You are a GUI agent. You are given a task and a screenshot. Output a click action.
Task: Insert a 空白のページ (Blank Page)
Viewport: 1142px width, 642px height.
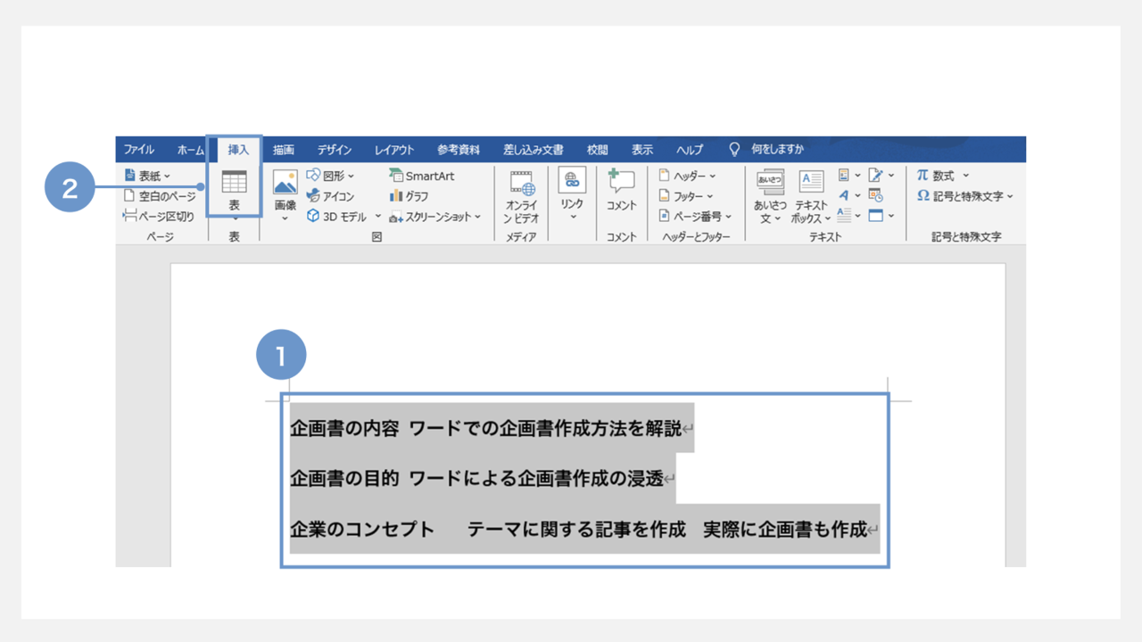click(x=160, y=196)
